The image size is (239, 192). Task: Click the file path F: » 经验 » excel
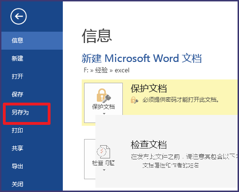106,70
